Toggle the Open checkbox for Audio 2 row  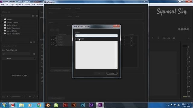point(131,39)
